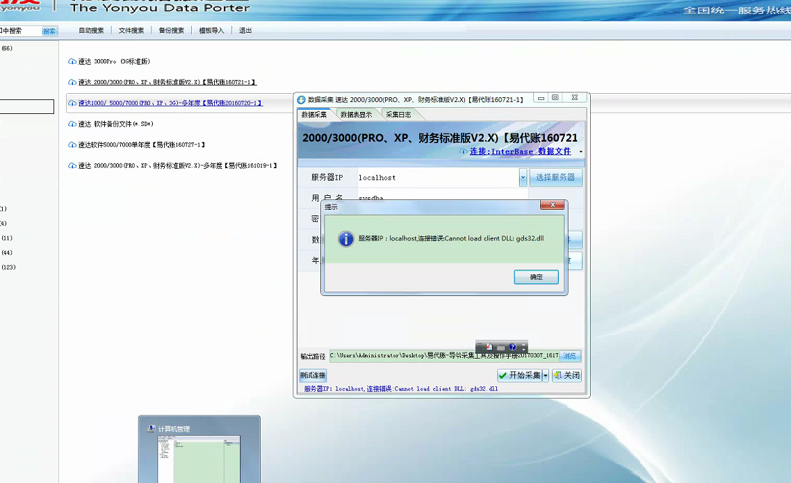The height and width of the screenshot is (483, 791).
Task: Click cloud icon beside 速达1000/5000/7000 多年度
Action: [72, 103]
